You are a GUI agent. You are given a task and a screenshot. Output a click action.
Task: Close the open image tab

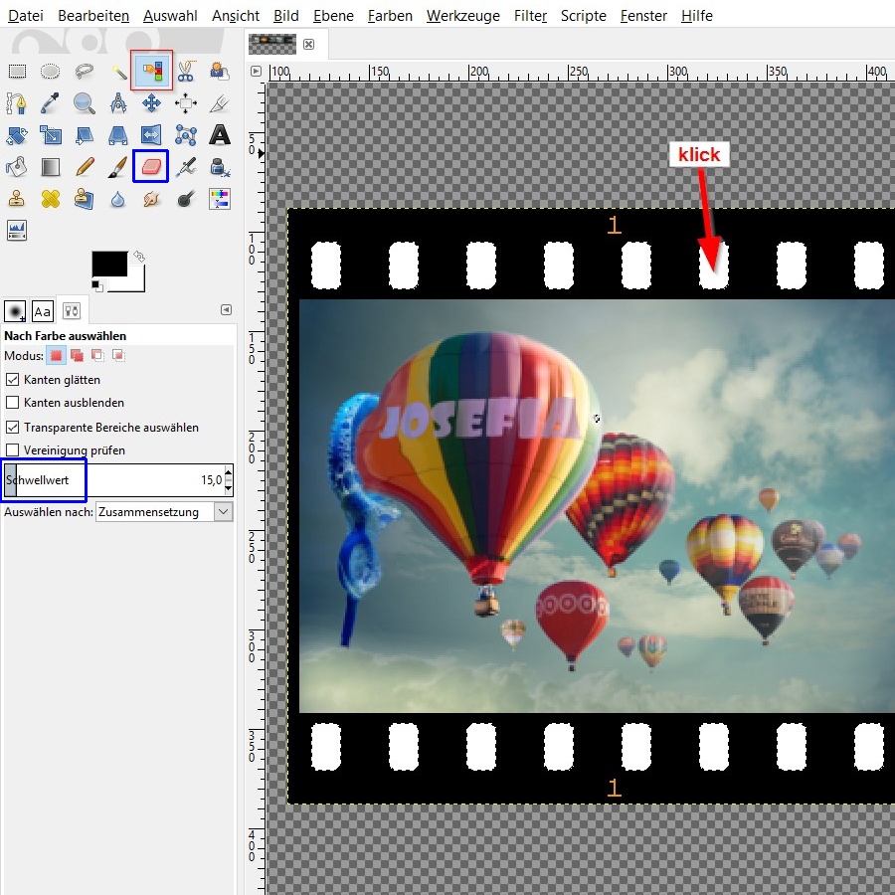click(x=308, y=44)
